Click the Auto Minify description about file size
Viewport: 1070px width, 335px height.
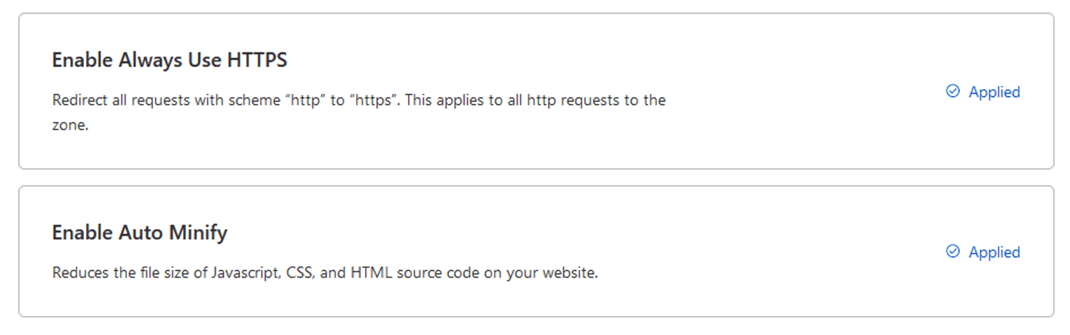click(x=325, y=273)
